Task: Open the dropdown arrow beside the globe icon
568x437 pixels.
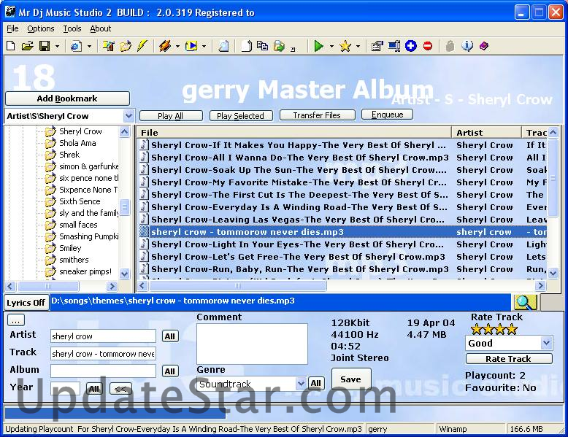Action: pos(89,47)
